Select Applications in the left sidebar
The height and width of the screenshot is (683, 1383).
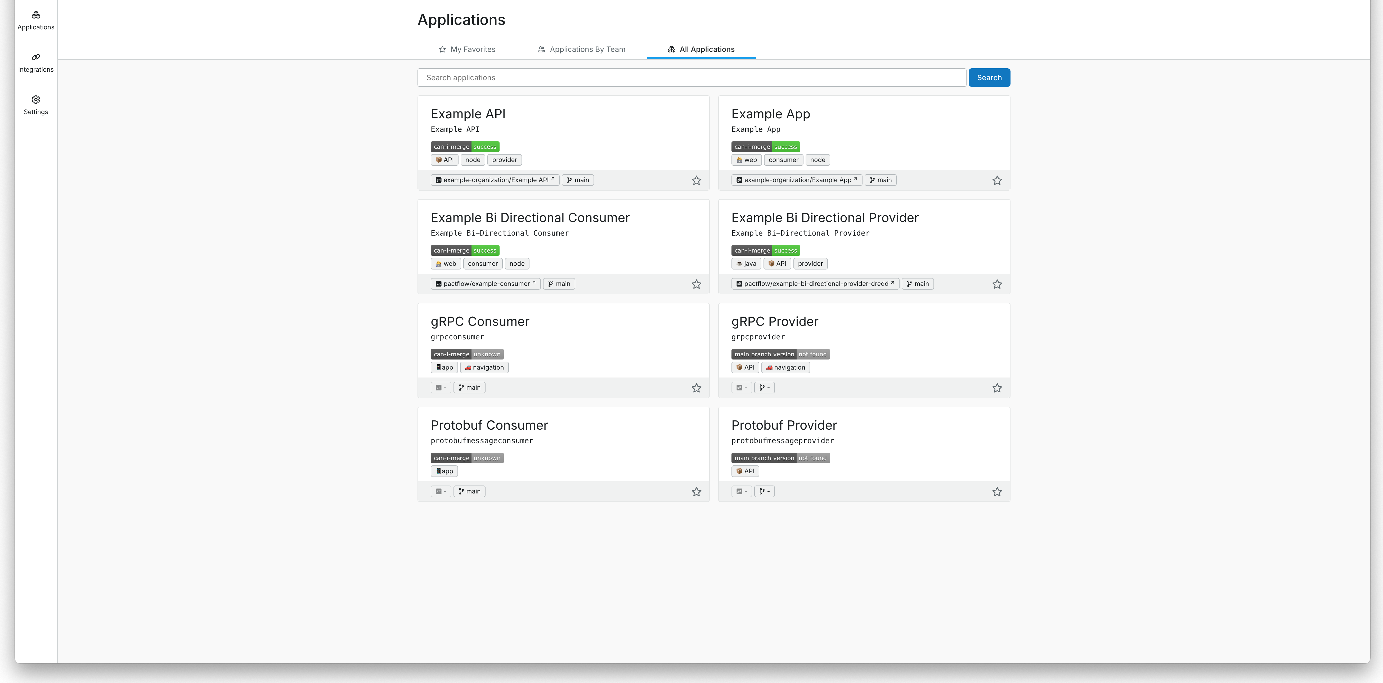point(35,21)
